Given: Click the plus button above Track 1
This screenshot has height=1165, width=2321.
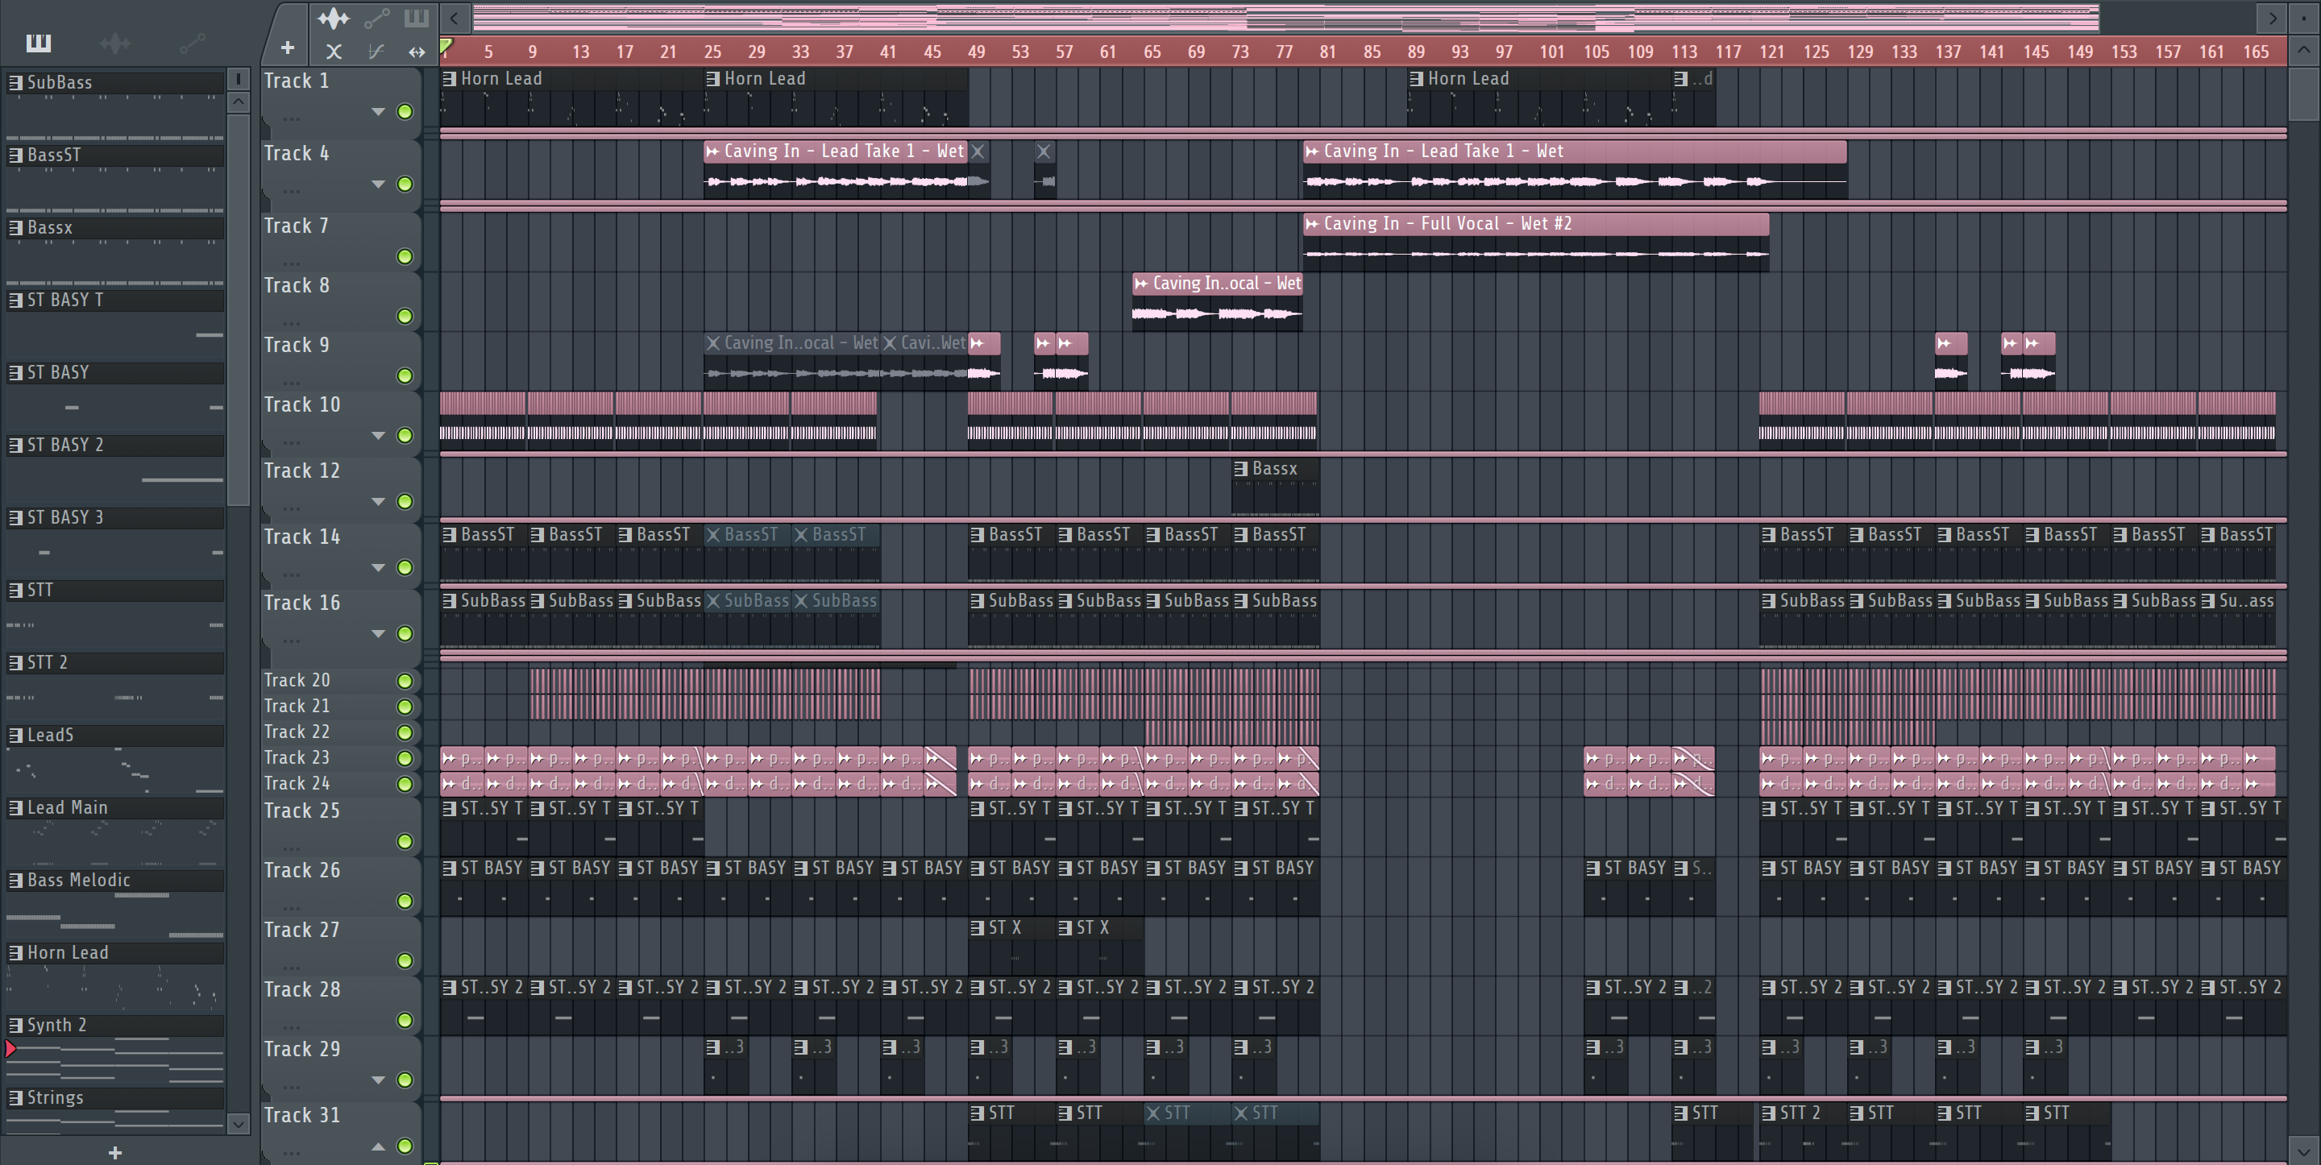Looking at the screenshot, I should (x=288, y=48).
